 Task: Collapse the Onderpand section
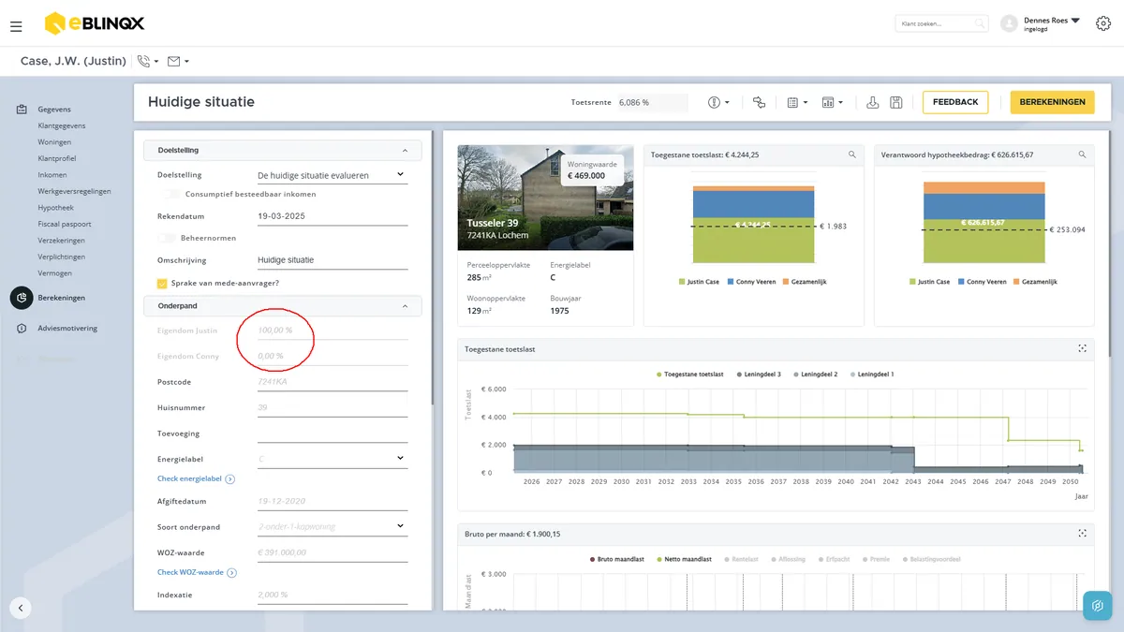coord(405,306)
